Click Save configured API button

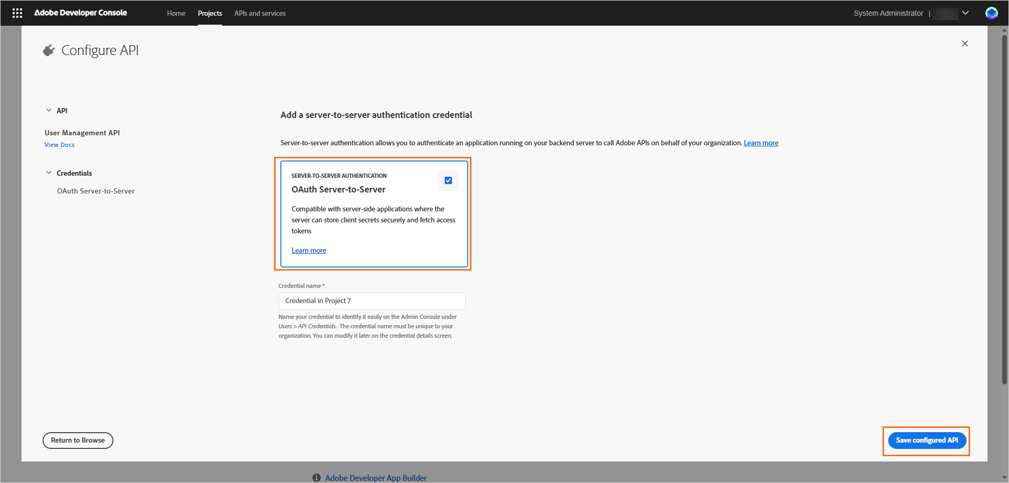[927, 441]
